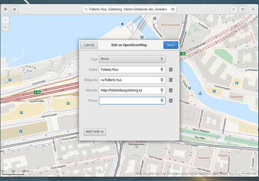Screen dimensions: 259x181
Task: Focus the empty Phone input field
Action: [132, 101]
